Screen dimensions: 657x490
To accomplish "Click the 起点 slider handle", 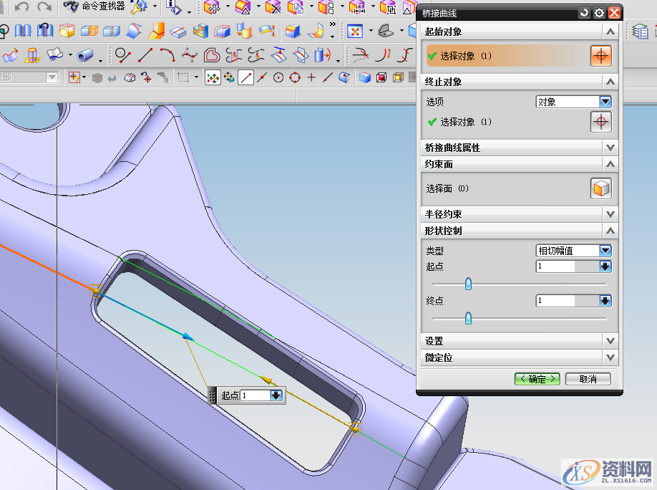I will (x=469, y=284).
